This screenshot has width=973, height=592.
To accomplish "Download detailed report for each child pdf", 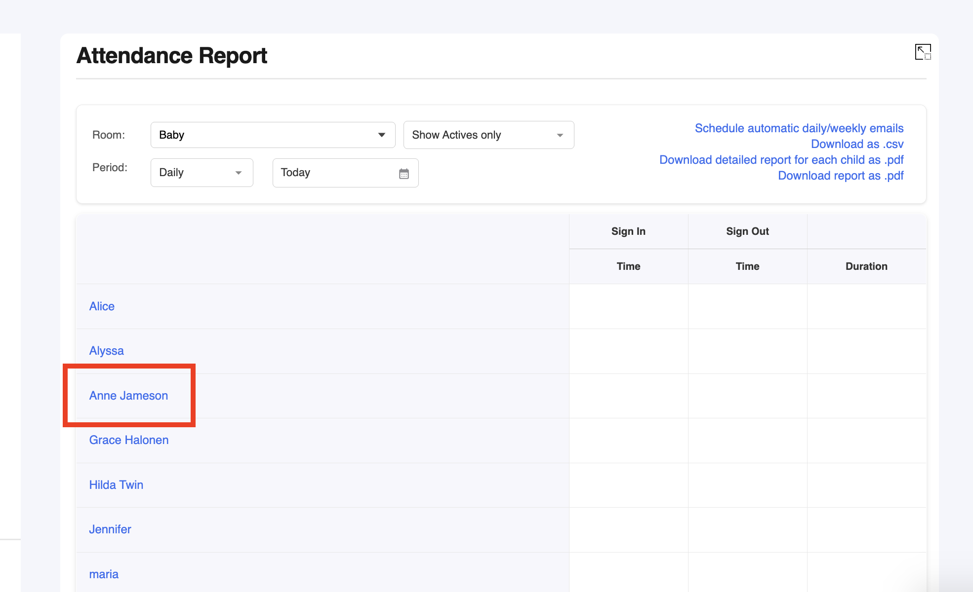I will coord(781,160).
